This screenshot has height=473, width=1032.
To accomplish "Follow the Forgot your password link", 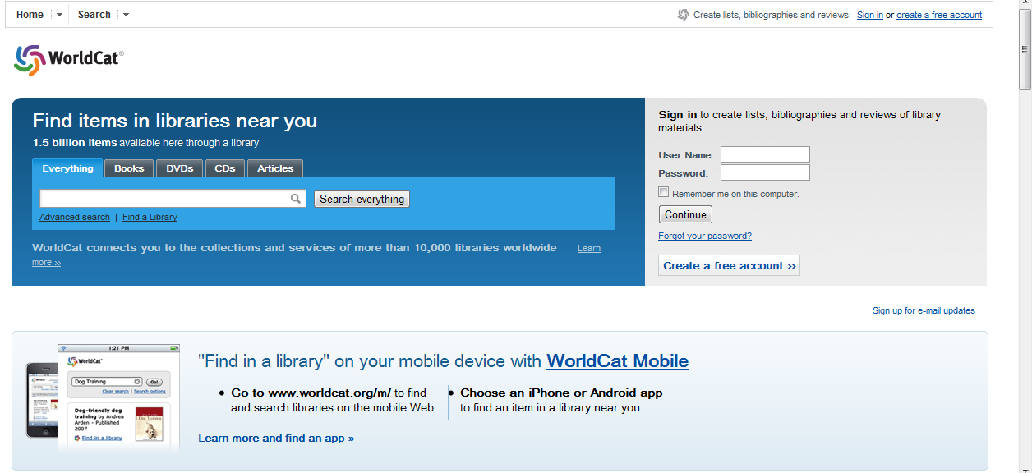I will tap(705, 236).
